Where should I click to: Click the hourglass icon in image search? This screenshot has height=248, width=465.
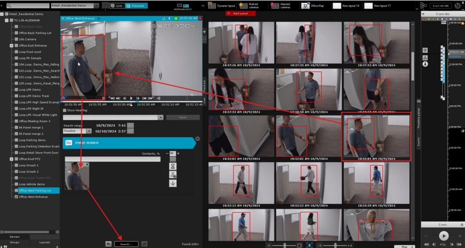[x=172, y=165]
